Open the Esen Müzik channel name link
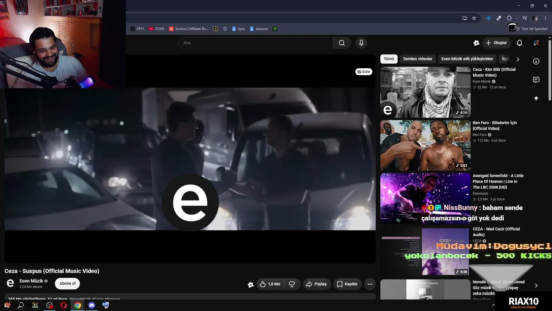 click(x=31, y=281)
